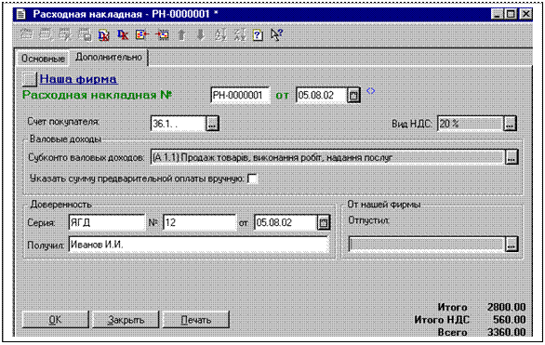The image size is (545, 345).
Task: Click the Доверенность date field 05.08.02
Action: coord(286,222)
